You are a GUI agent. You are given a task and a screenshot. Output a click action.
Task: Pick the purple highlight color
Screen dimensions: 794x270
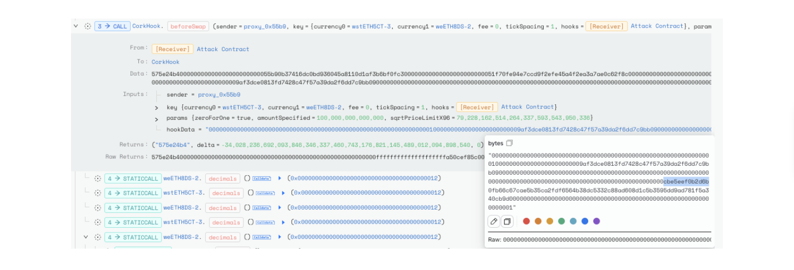click(597, 222)
